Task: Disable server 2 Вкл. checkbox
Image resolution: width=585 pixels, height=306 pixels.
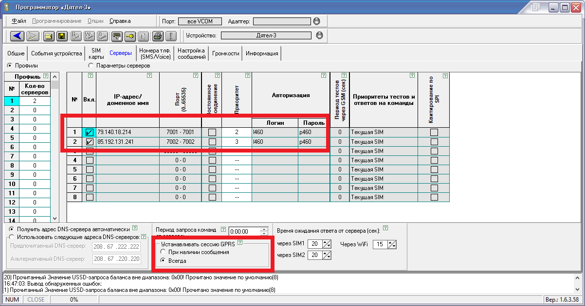Action: pyautogui.click(x=89, y=142)
